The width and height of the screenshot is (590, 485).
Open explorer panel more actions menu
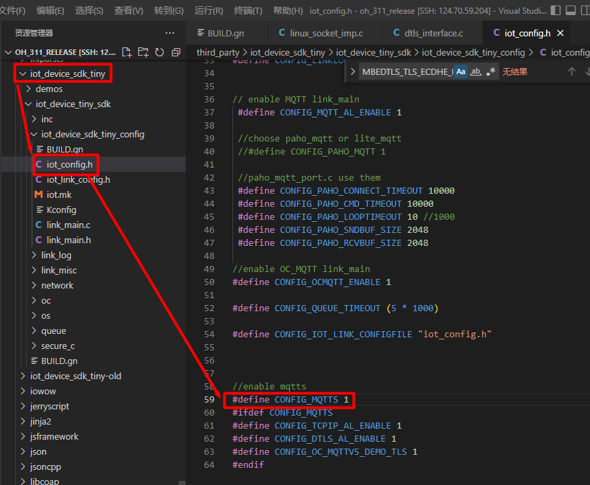[x=170, y=33]
